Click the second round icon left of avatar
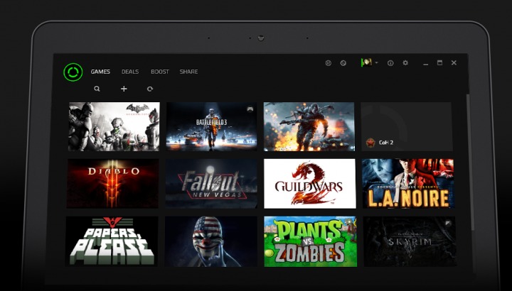 pyautogui.click(x=343, y=63)
